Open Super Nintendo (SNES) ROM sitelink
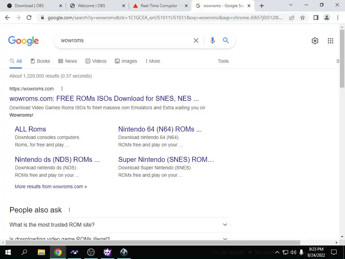 [x=166, y=160]
